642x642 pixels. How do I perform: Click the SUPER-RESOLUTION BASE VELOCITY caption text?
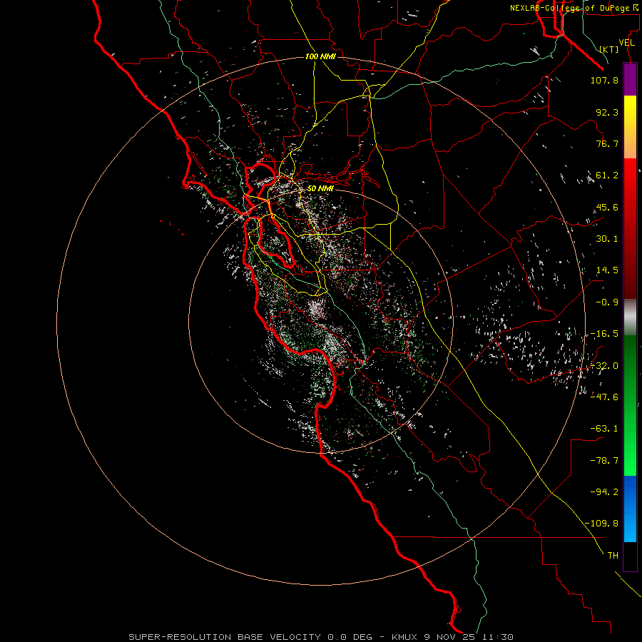[x=225, y=637]
